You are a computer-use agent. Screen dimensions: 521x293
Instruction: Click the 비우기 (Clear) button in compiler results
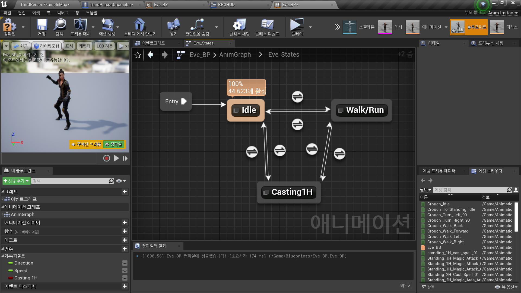click(x=406, y=285)
